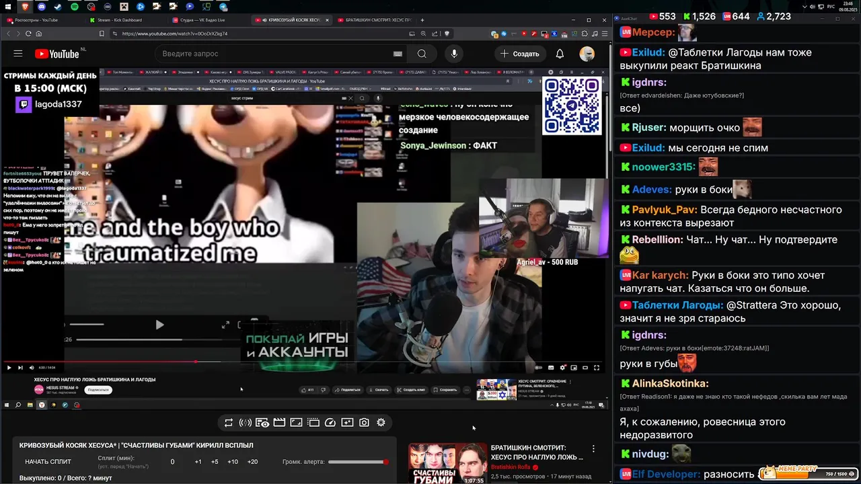
Task: Click the screen-plus icon in extension toolbar
Action: (x=347, y=423)
